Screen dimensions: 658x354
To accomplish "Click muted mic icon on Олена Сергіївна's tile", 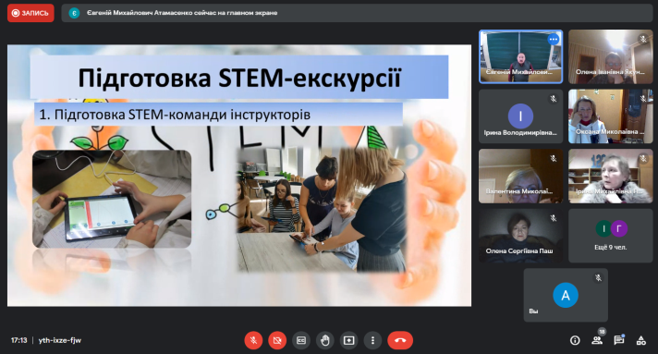I will pyautogui.click(x=553, y=218).
